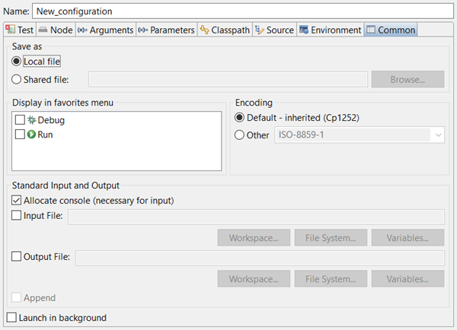Viewport: 457px width, 330px height.
Task: Click the Source tab icon
Action: tap(260, 30)
